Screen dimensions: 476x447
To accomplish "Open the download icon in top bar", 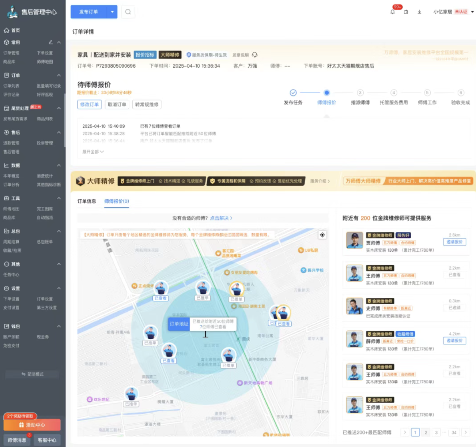I will pos(419,12).
